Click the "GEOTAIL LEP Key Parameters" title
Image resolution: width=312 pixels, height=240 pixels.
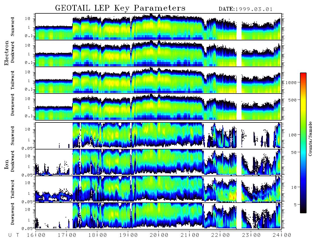click(x=120, y=8)
